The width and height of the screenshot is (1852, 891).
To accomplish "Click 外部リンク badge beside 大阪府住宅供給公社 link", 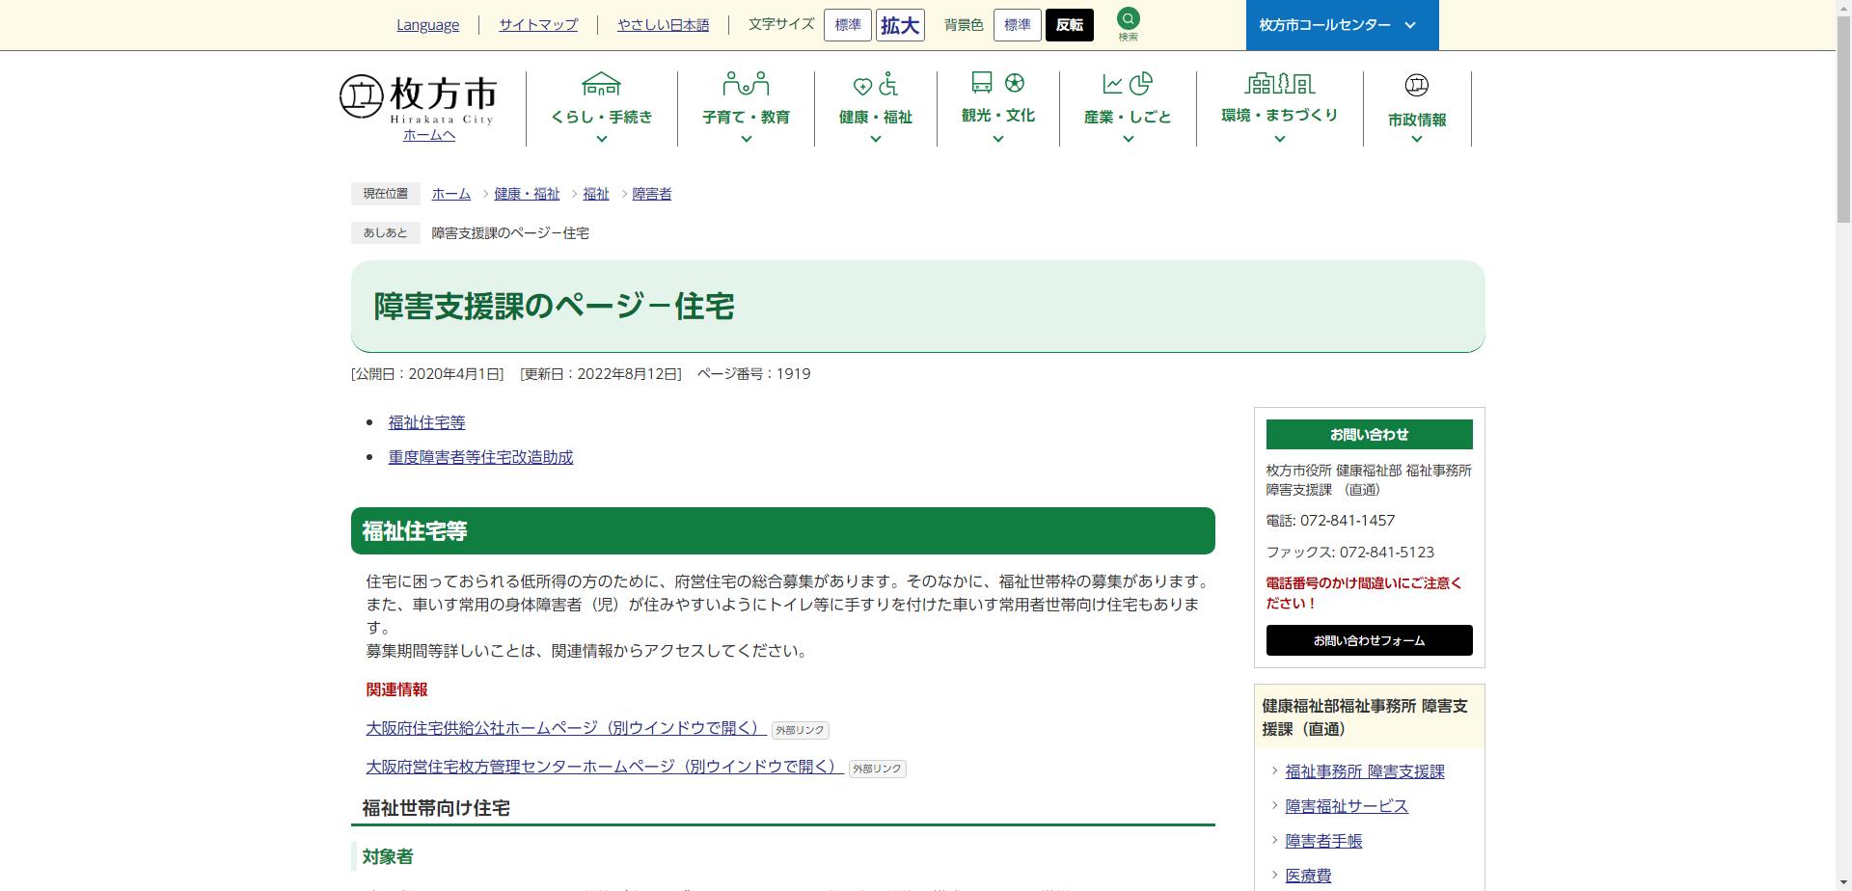I will pos(800,730).
